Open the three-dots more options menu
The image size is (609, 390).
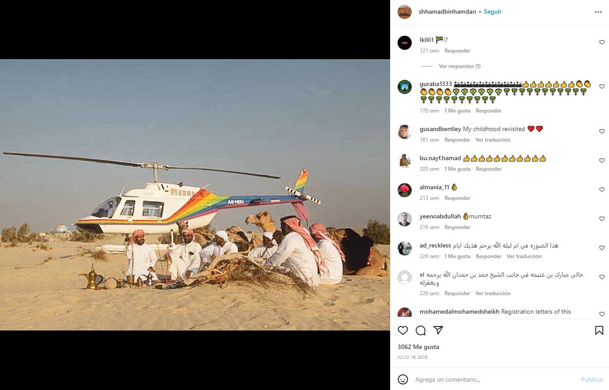click(598, 12)
